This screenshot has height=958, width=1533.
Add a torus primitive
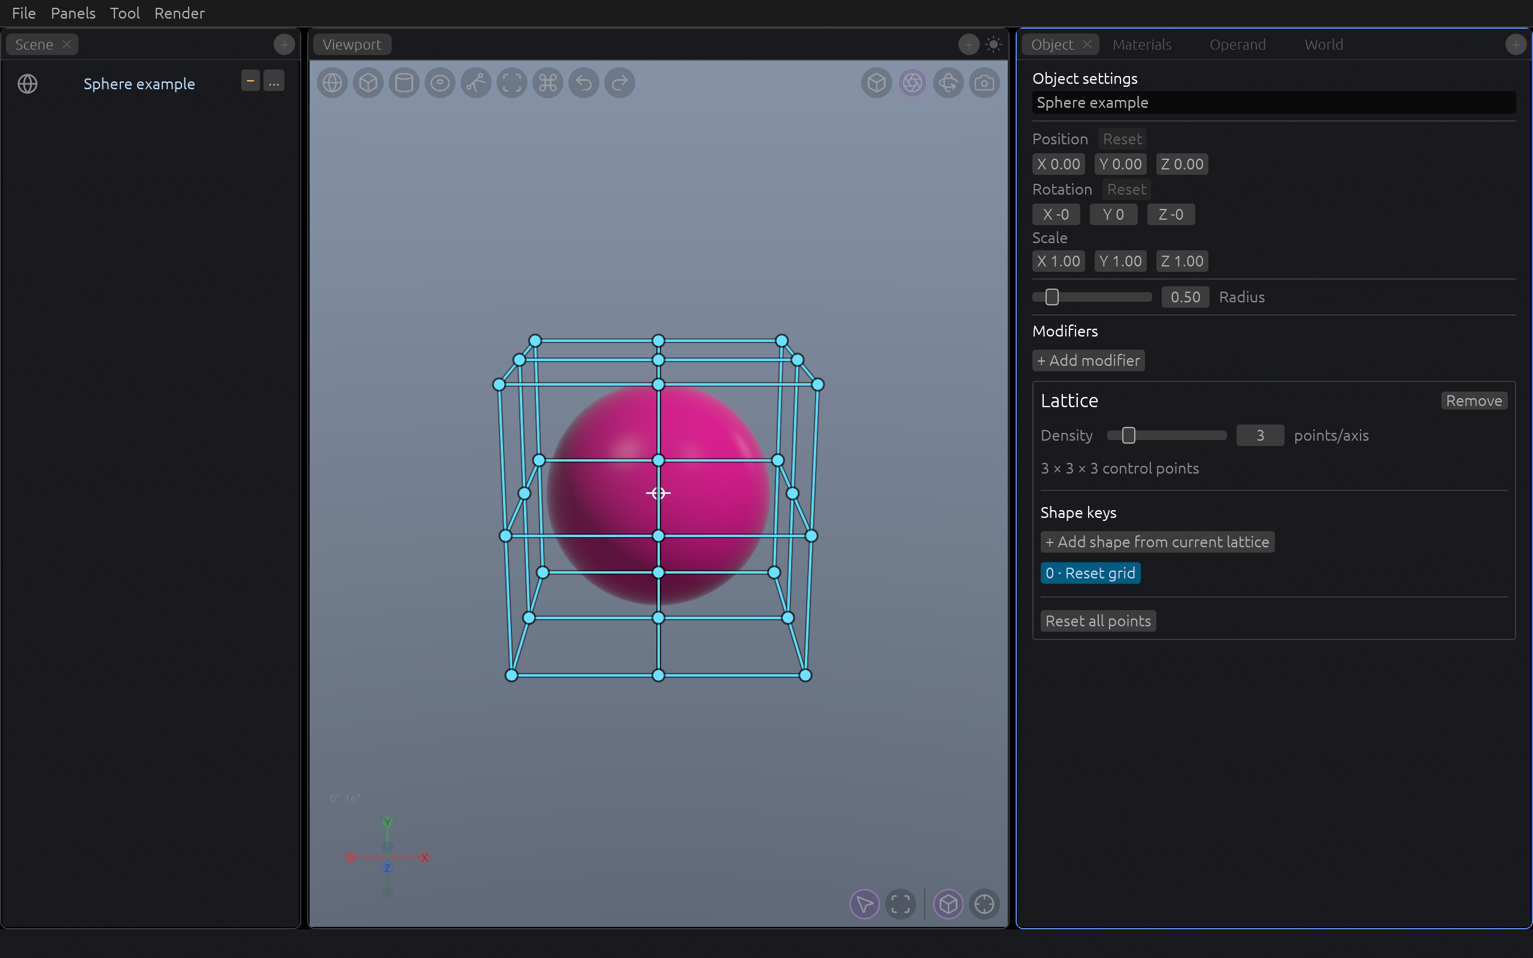click(440, 83)
